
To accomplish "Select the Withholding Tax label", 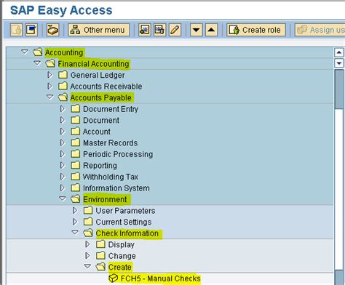I will pos(111,177).
